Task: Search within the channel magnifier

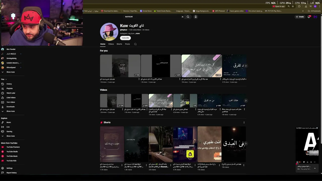Action: (x=135, y=44)
